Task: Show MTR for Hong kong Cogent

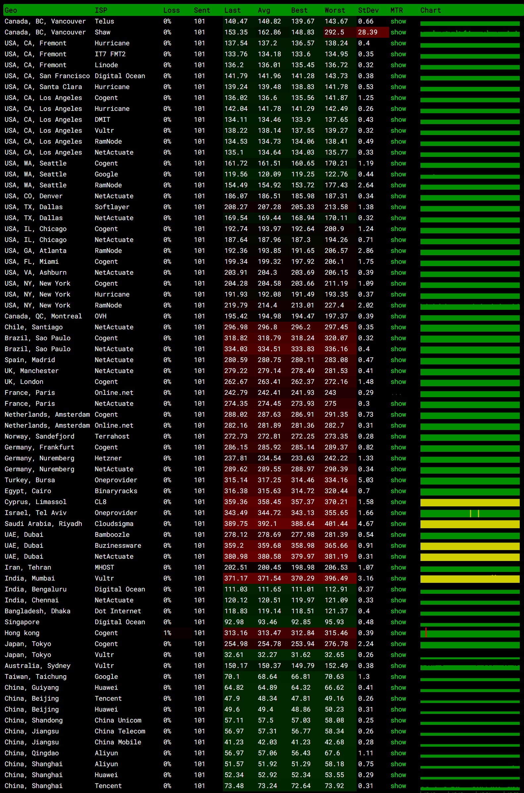Action: pos(398,633)
